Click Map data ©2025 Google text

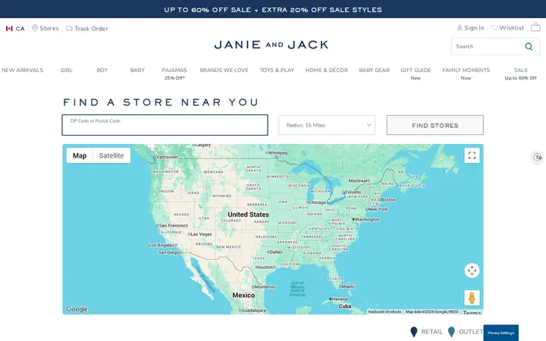[431, 311]
